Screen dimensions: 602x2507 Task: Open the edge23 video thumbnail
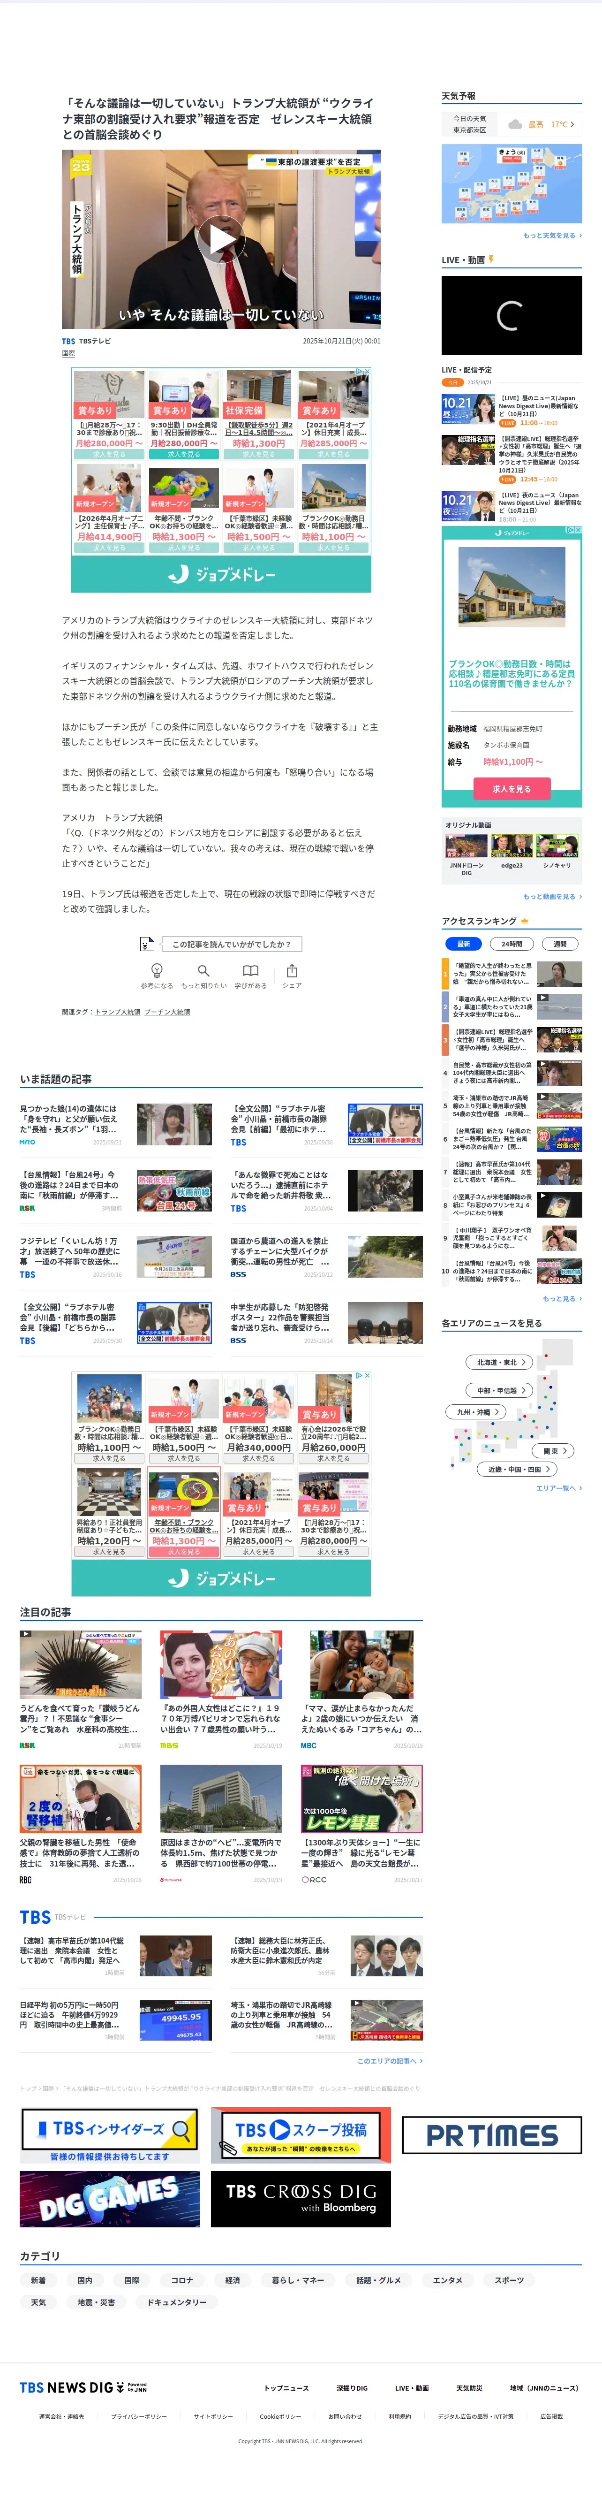512,846
